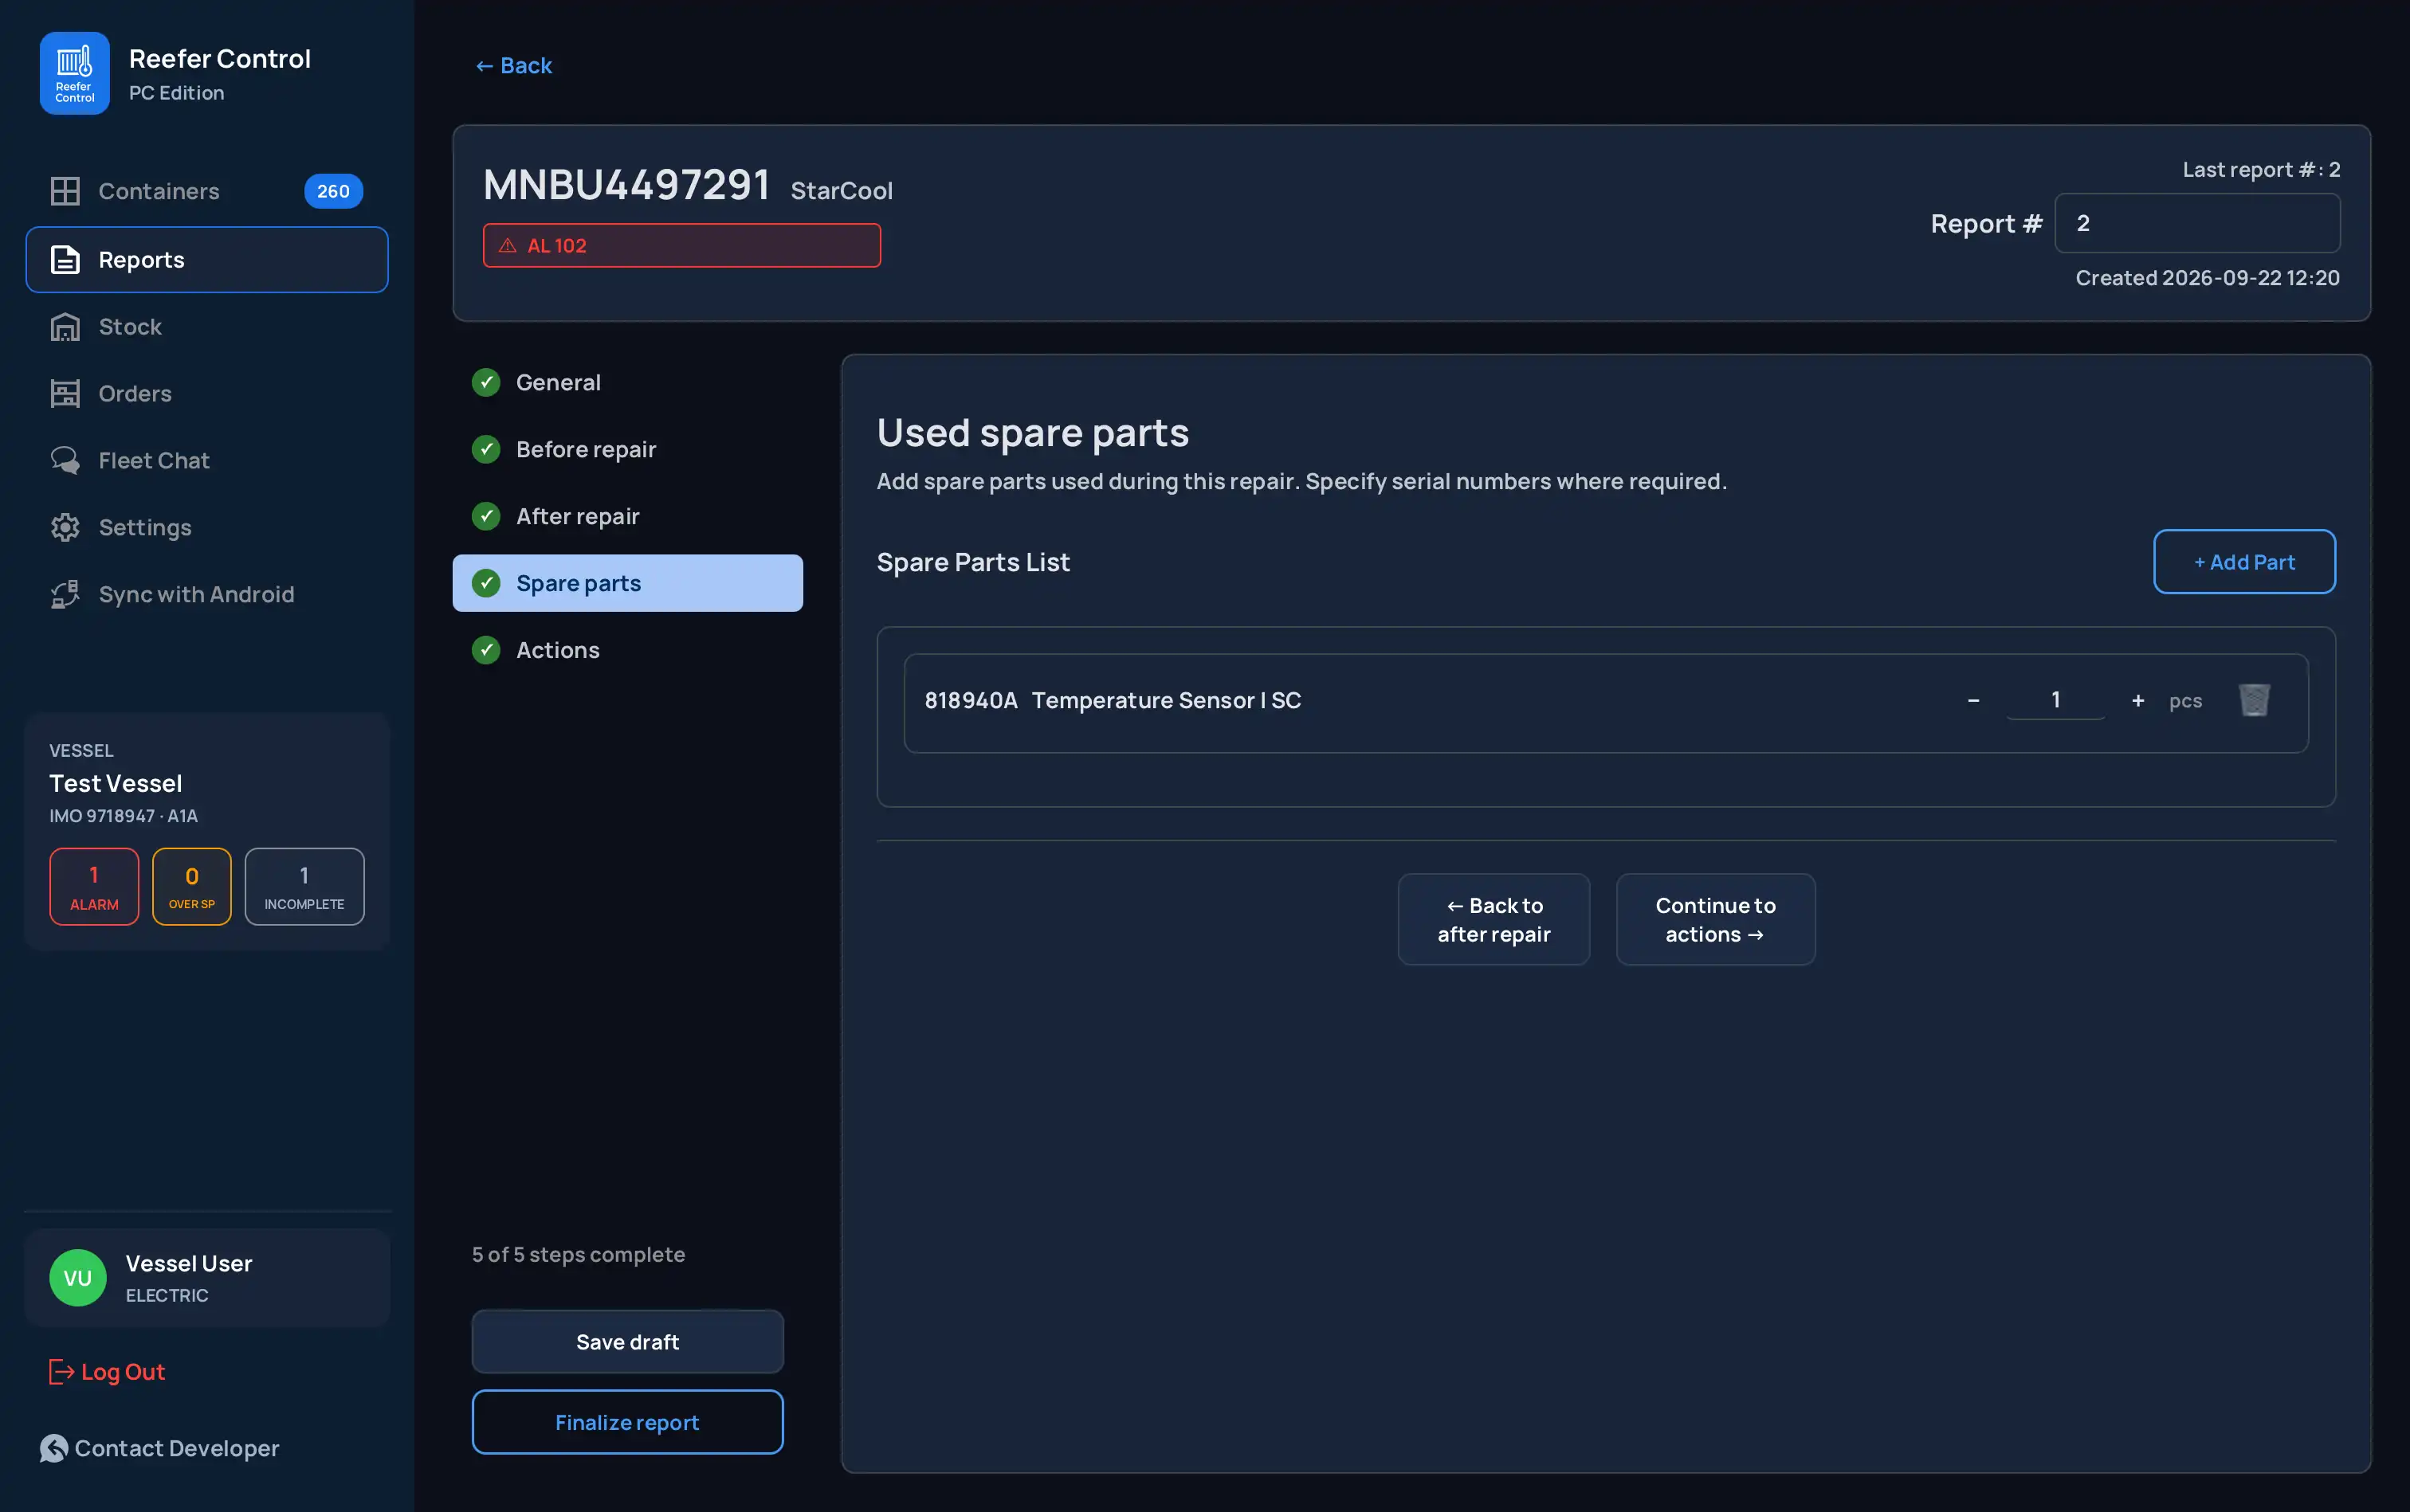Open the General step
Viewport: 2410px width, 1512px height.
pyautogui.click(x=627, y=383)
